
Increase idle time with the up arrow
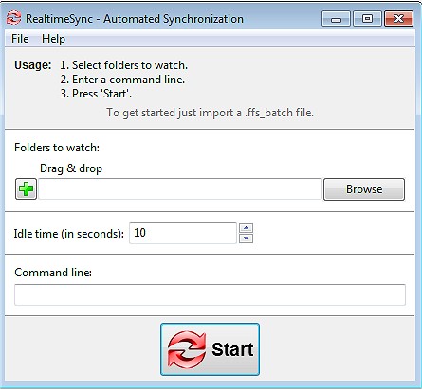click(x=246, y=228)
